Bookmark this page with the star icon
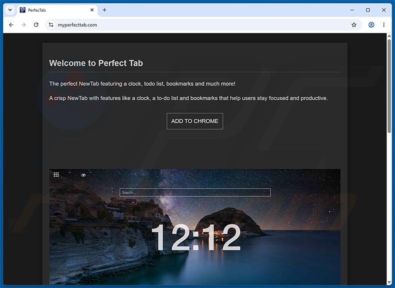Viewport: 395px width, 288px height. 354,24
